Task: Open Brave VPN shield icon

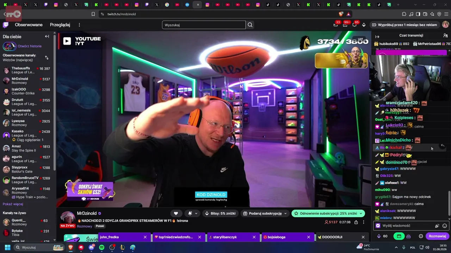Action: [x=439, y=14]
